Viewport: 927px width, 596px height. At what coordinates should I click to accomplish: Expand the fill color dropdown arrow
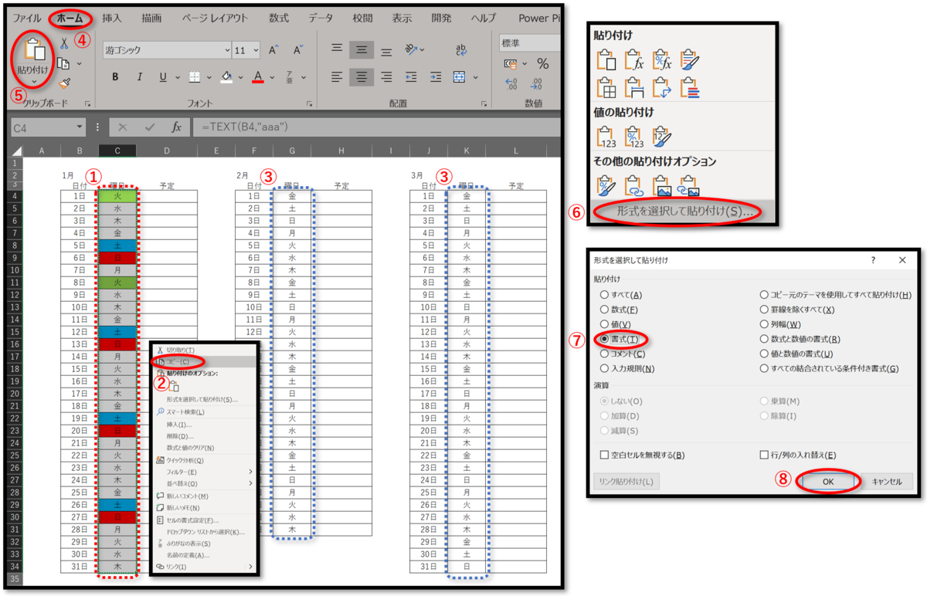[240, 77]
